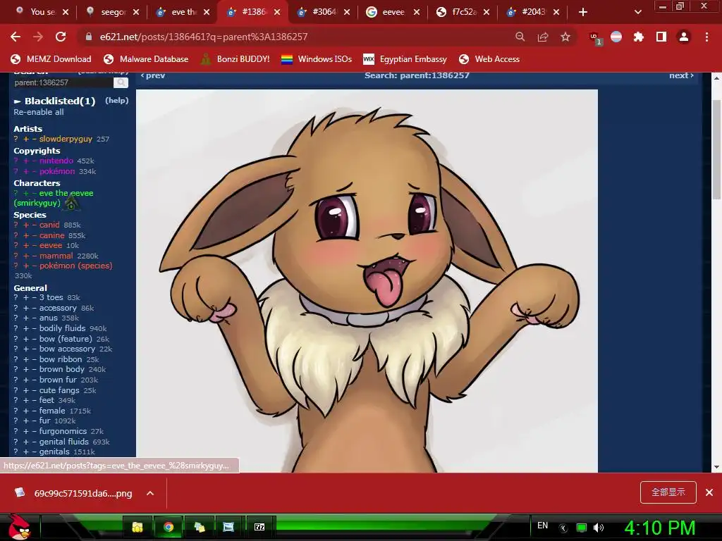
Task: Switch to the 'seegor' tab
Action: (x=112, y=12)
